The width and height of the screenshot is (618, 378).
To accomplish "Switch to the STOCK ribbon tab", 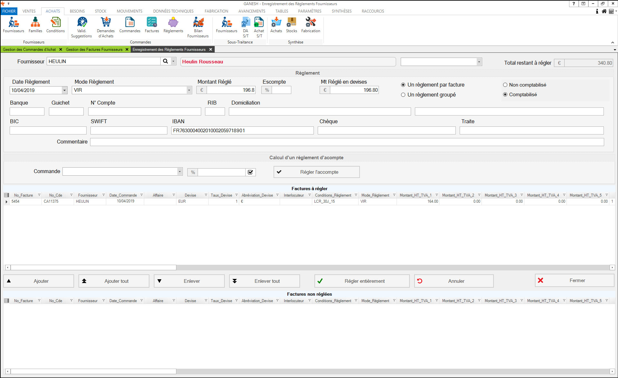I will click(x=100, y=11).
